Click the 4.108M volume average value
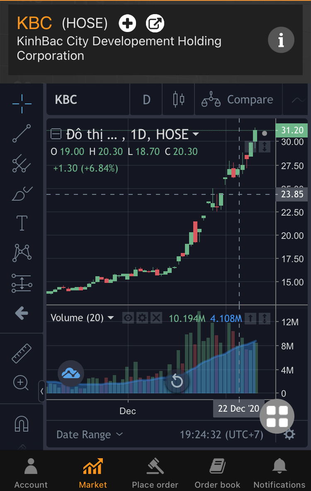 pos(226,319)
